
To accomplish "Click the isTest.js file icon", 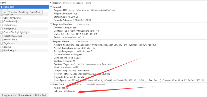I will 2,47.
